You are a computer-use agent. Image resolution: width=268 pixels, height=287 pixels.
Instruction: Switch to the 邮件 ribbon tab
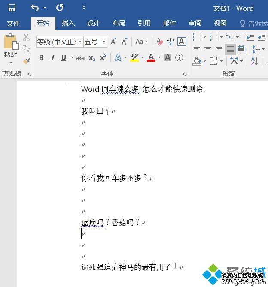pos(169,23)
